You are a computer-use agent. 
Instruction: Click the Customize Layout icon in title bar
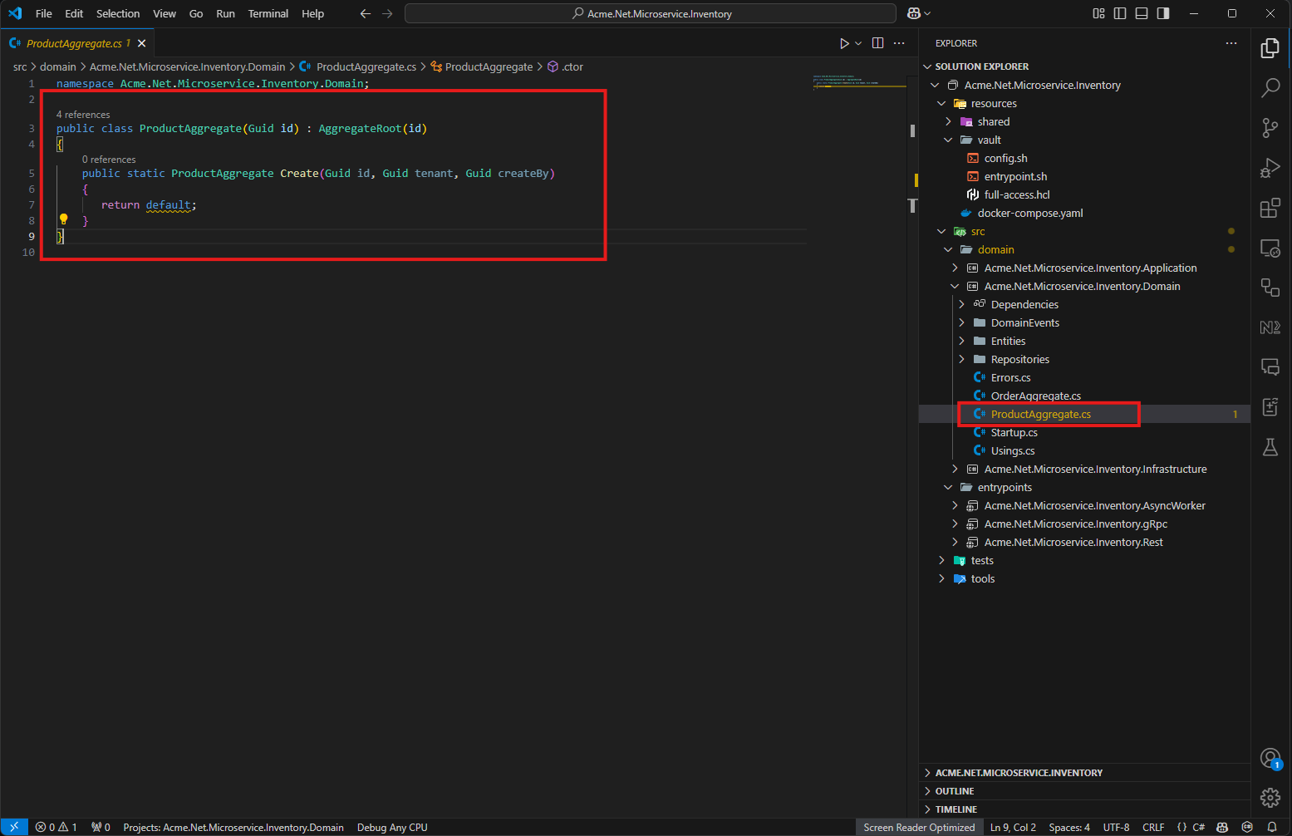click(x=1098, y=13)
